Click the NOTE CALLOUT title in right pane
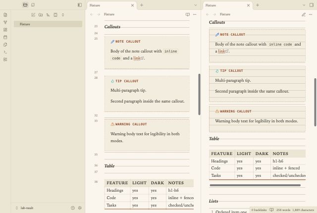 (x=232, y=35)
